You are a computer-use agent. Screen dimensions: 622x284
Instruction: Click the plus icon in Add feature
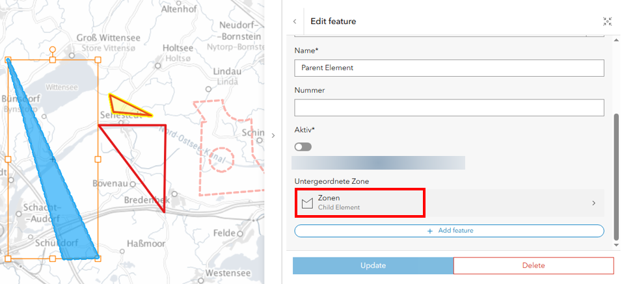coord(429,231)
